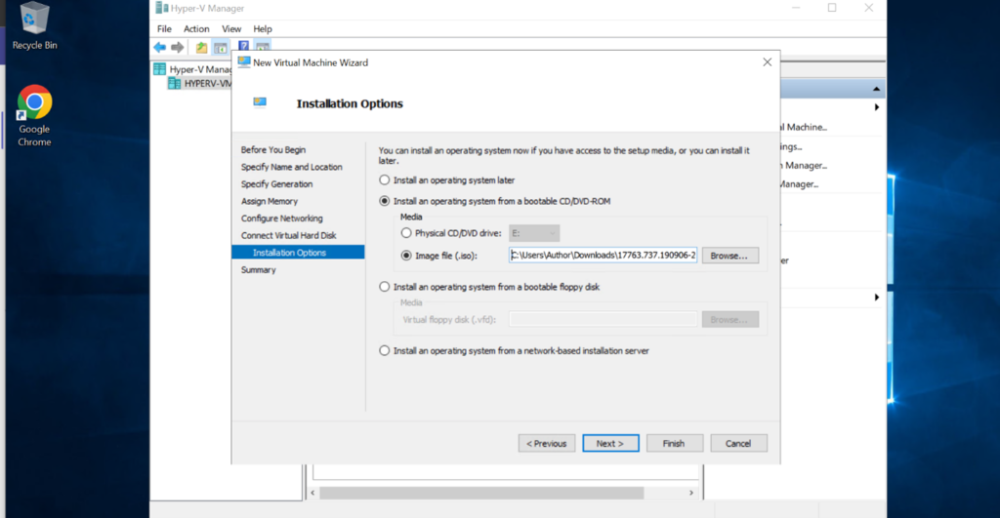Expand the upper Actions pane submenu arrow
The height and width of the screenshot is (518, 1000).
click(877, 107)
